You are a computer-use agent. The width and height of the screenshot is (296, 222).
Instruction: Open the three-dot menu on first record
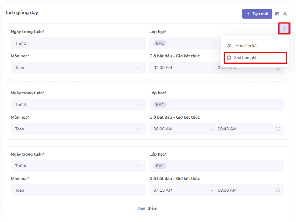pos(284,29)
